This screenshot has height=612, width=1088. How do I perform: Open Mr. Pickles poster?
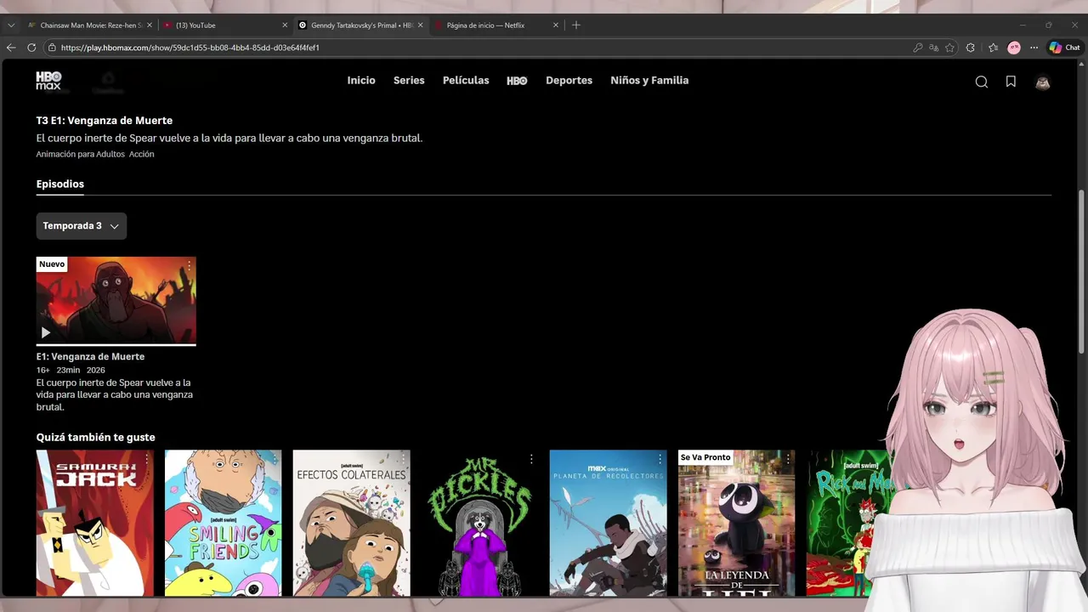(479, 523)
